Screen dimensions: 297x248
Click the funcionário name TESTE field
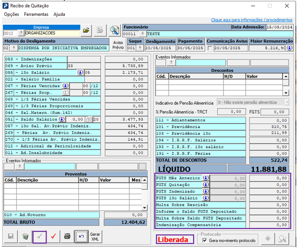click(219, 34)
